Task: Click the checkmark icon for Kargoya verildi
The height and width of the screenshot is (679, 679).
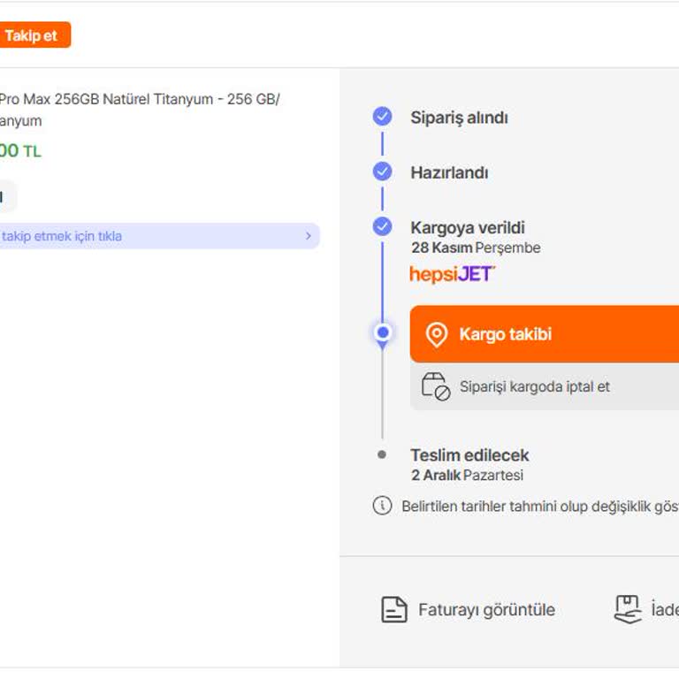Action: pyautogui.click(x=382, y=226)
